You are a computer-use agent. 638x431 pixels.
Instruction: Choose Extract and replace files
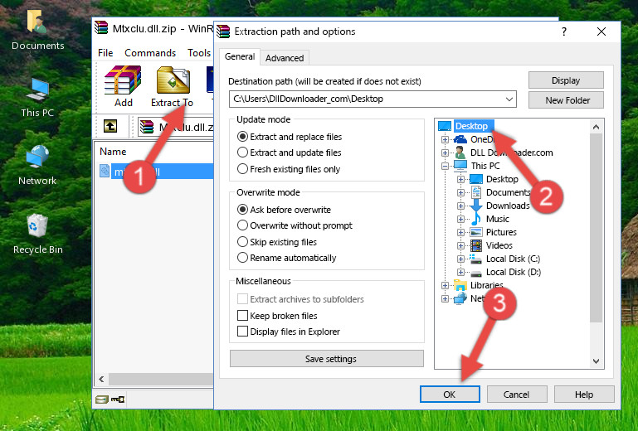pyautogui.click(x=242, y=137)
